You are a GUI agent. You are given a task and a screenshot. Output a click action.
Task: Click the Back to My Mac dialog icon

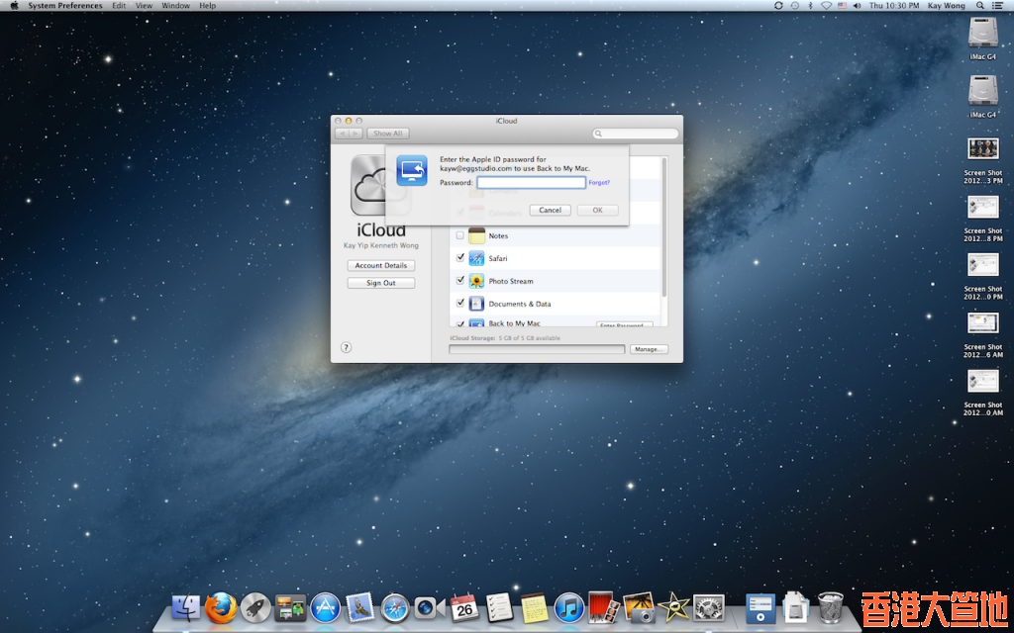point(412,170)
